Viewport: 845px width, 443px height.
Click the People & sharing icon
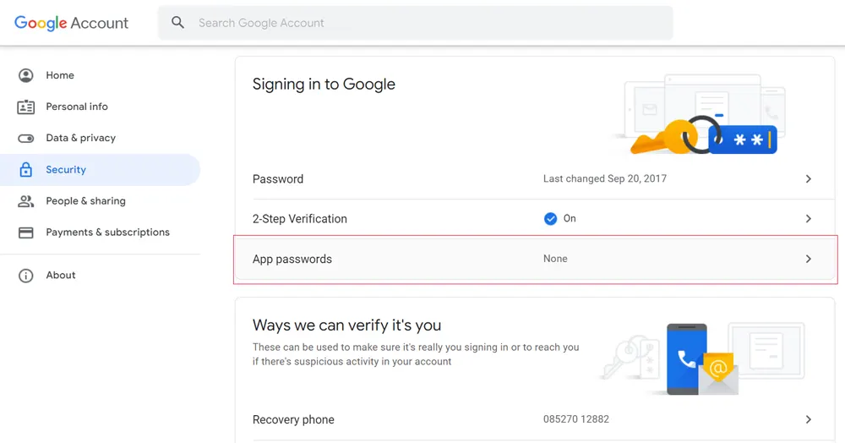pyautogui.click(x=26, y=201)
